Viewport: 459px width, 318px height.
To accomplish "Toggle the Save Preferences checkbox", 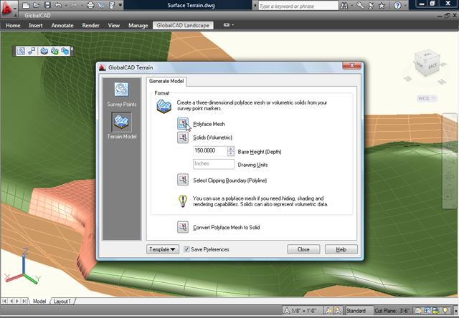I will [x=187, y=249].
